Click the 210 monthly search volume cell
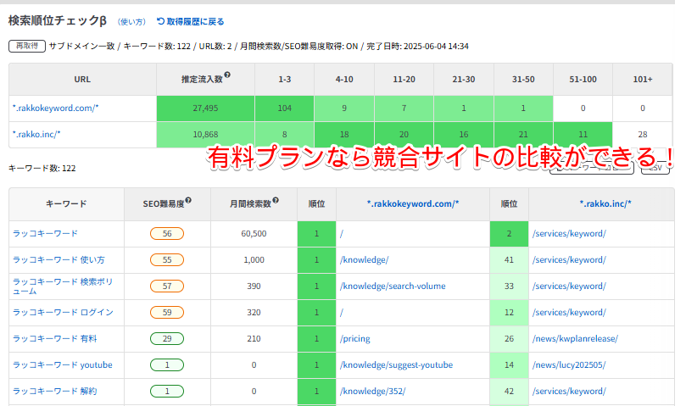This screenshot has height=406, width=686. pos(254,339)
